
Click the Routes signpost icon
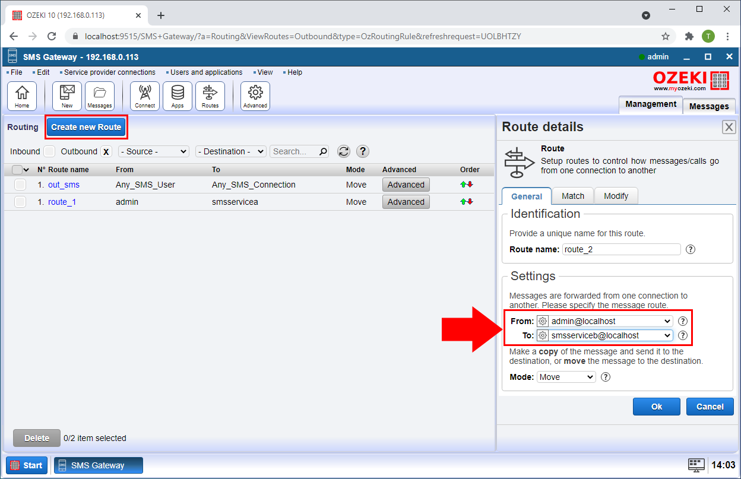210,96
